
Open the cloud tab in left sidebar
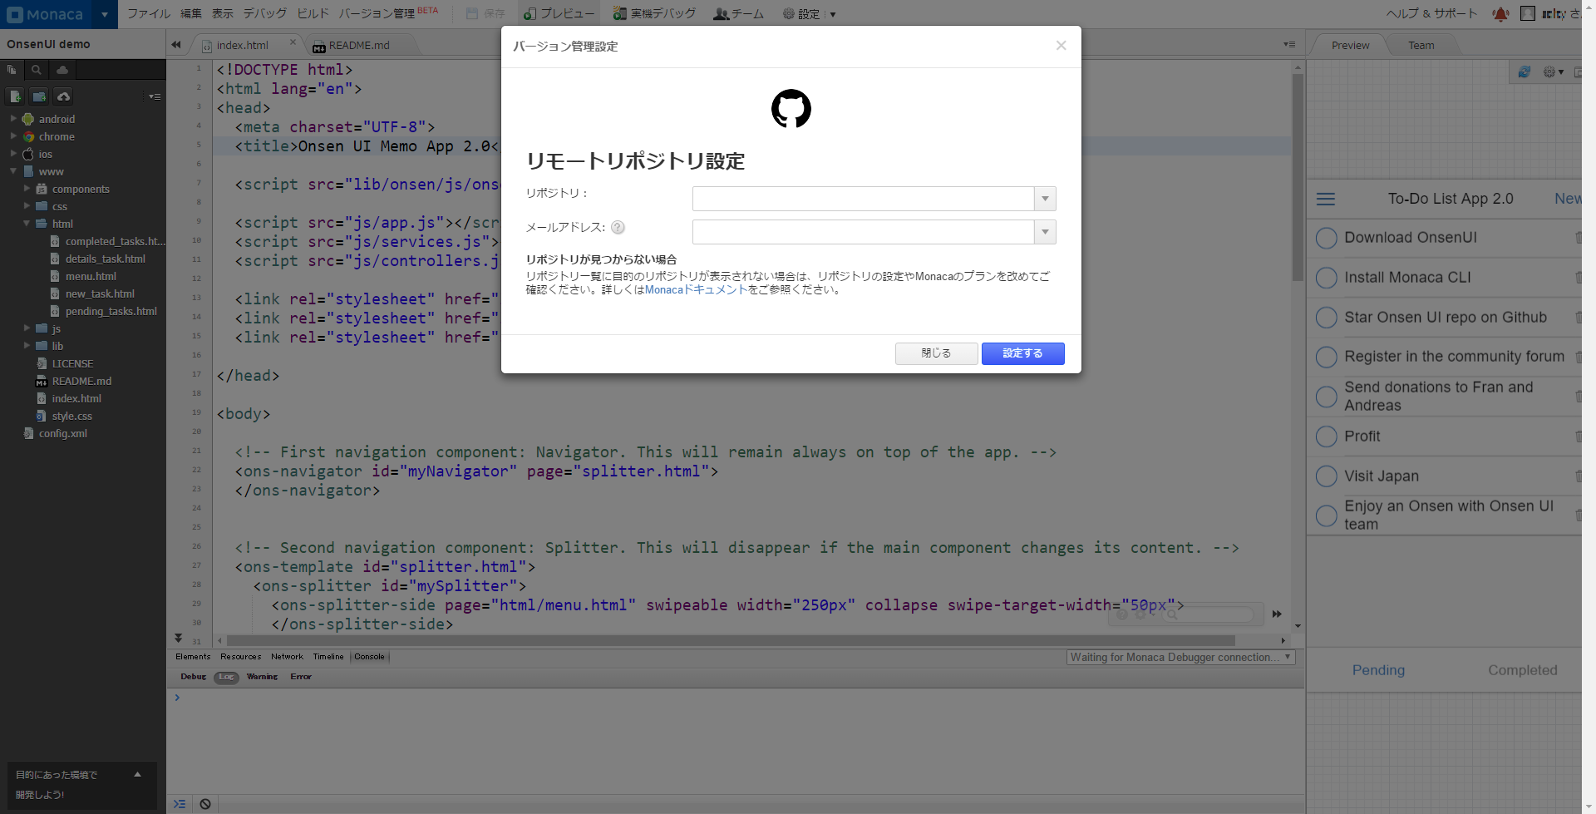pyautogui.click(x=62, y=70)
